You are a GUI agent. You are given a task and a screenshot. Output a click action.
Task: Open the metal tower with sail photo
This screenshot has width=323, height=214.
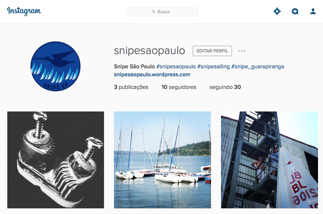tap(269, 160)
